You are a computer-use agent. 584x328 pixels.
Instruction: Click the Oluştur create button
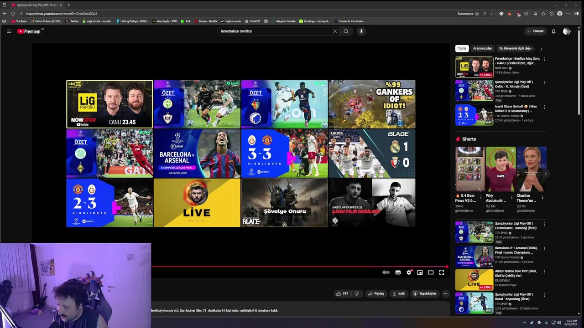(535, 31)
